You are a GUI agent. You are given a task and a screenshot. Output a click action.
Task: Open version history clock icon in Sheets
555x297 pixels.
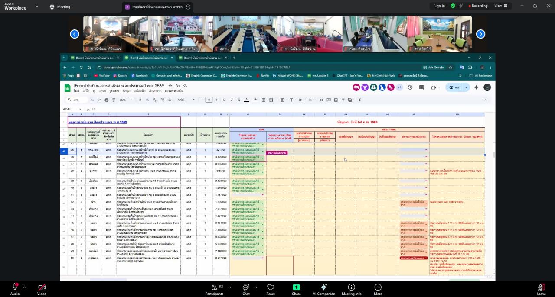pyautogui.click(x=410, y=87)
